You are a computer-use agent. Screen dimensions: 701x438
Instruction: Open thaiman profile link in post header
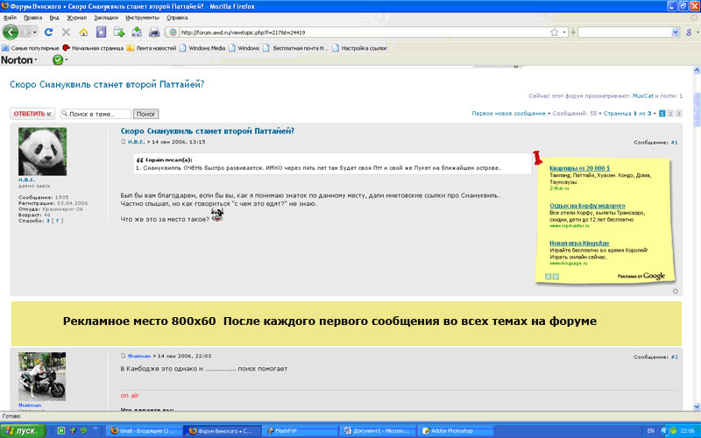(139, 356)
